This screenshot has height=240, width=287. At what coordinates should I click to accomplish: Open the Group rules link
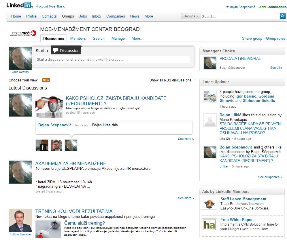275,38
